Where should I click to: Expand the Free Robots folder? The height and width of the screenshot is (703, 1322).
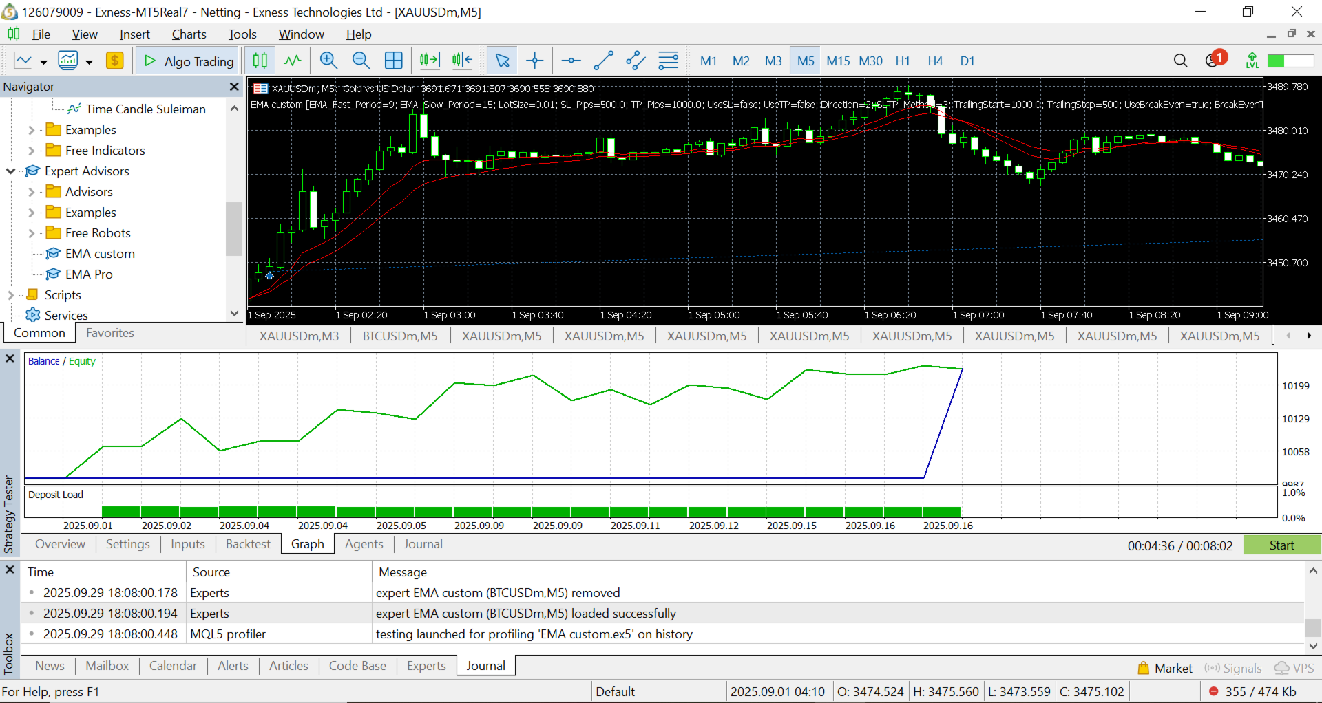pos(31,233)
